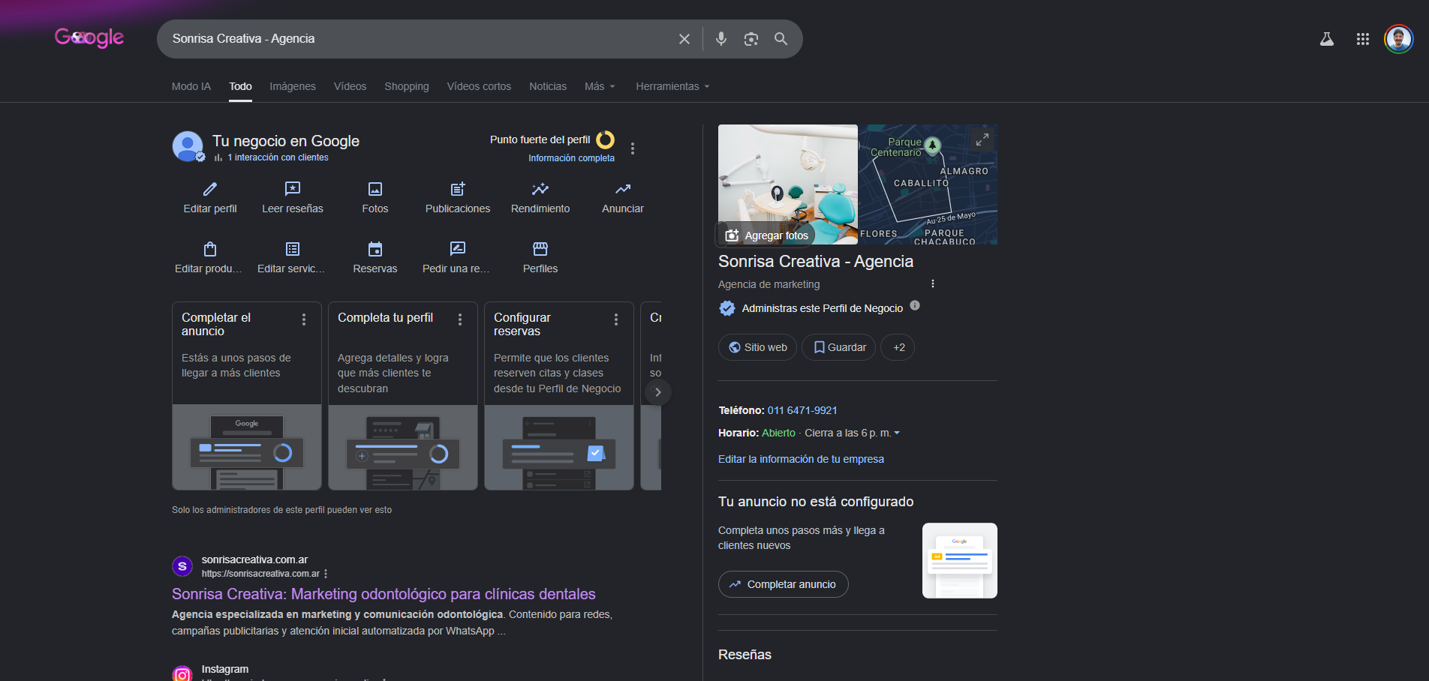Open Search Labs flask icon
The height and width of the screenshot is (681, 1429).
(x=1326, y=39)
